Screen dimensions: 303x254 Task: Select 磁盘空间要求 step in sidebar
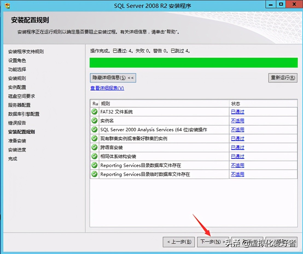21,96
